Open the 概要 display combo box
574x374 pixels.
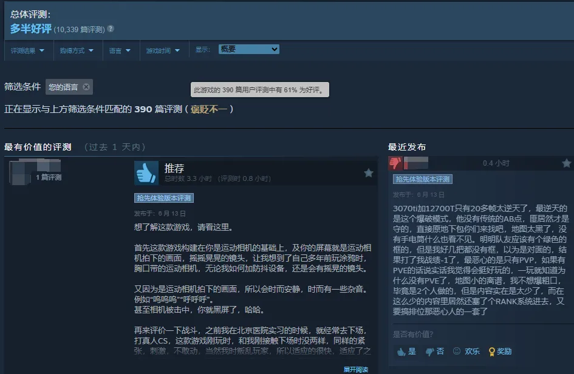click(249, 49)
